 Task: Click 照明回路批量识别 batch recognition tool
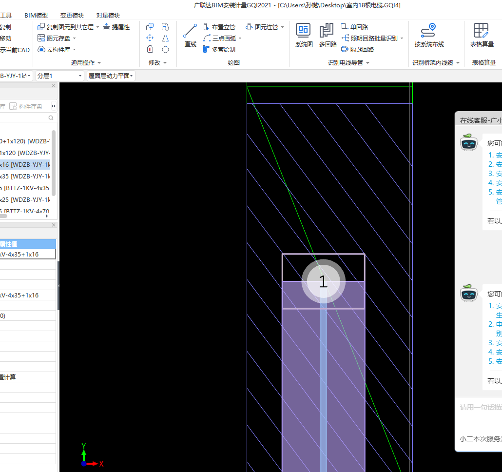pyautogui.click(x=369, y=38)
